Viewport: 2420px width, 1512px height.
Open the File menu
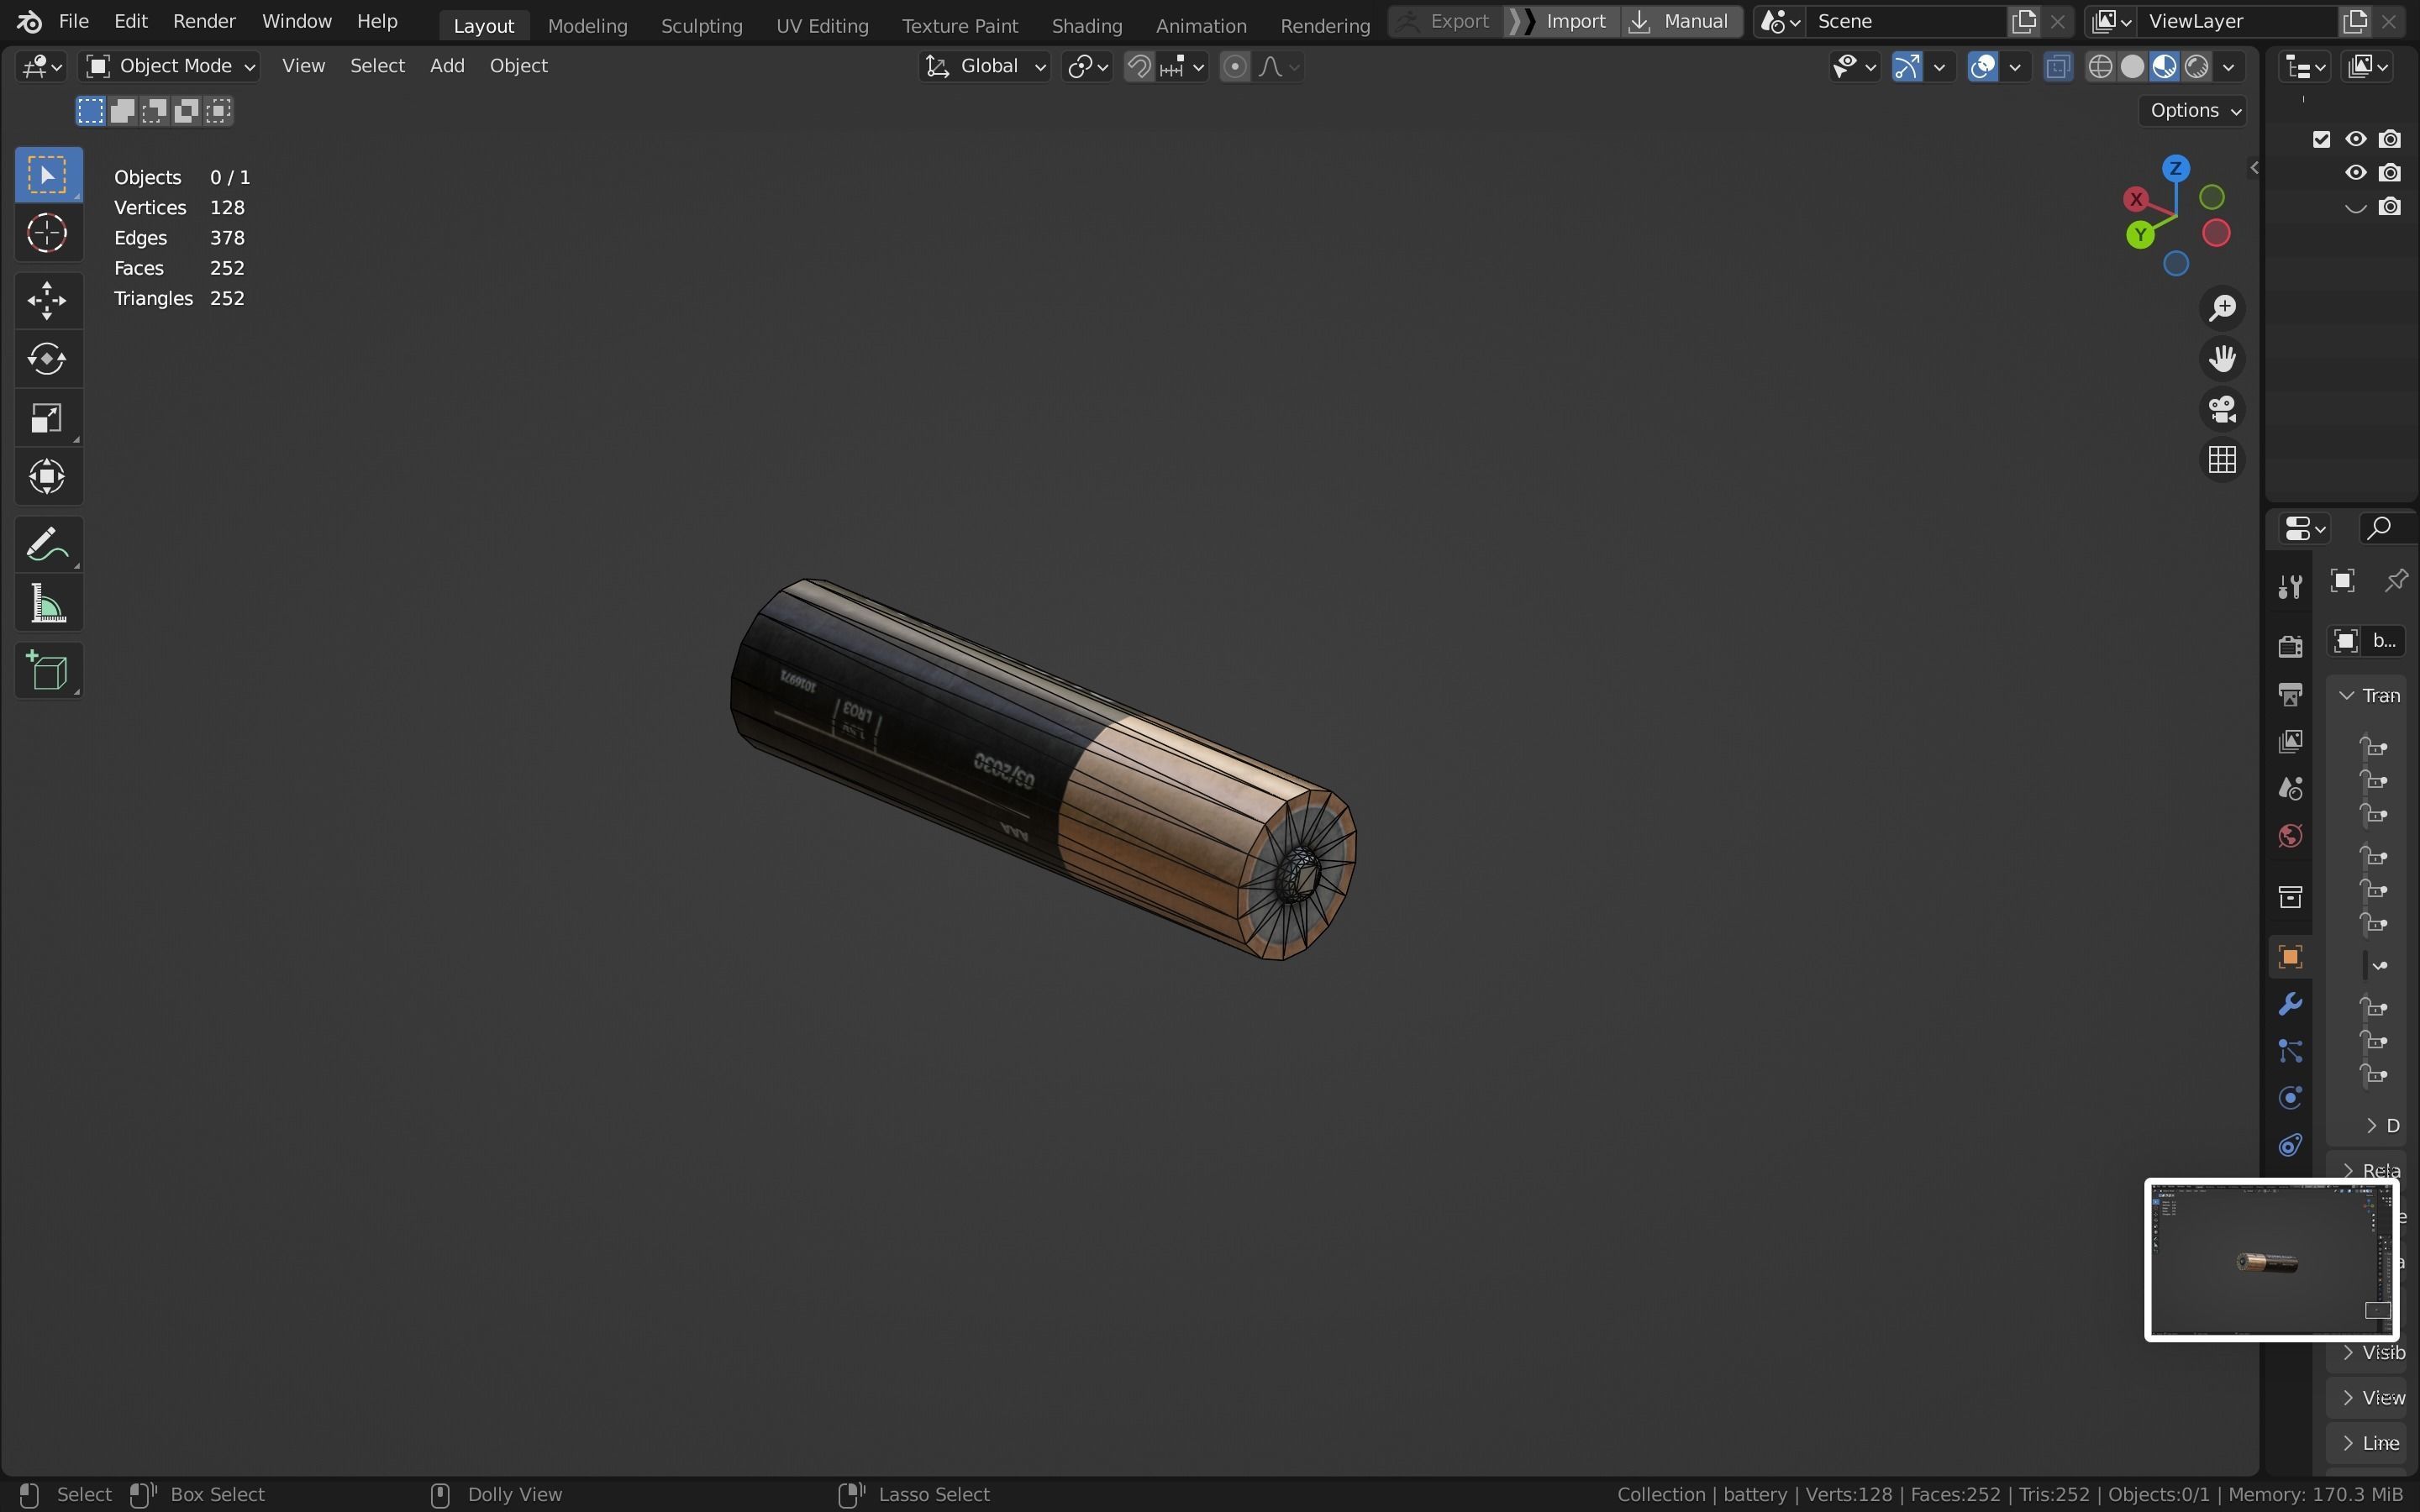(x=73, y=21)
